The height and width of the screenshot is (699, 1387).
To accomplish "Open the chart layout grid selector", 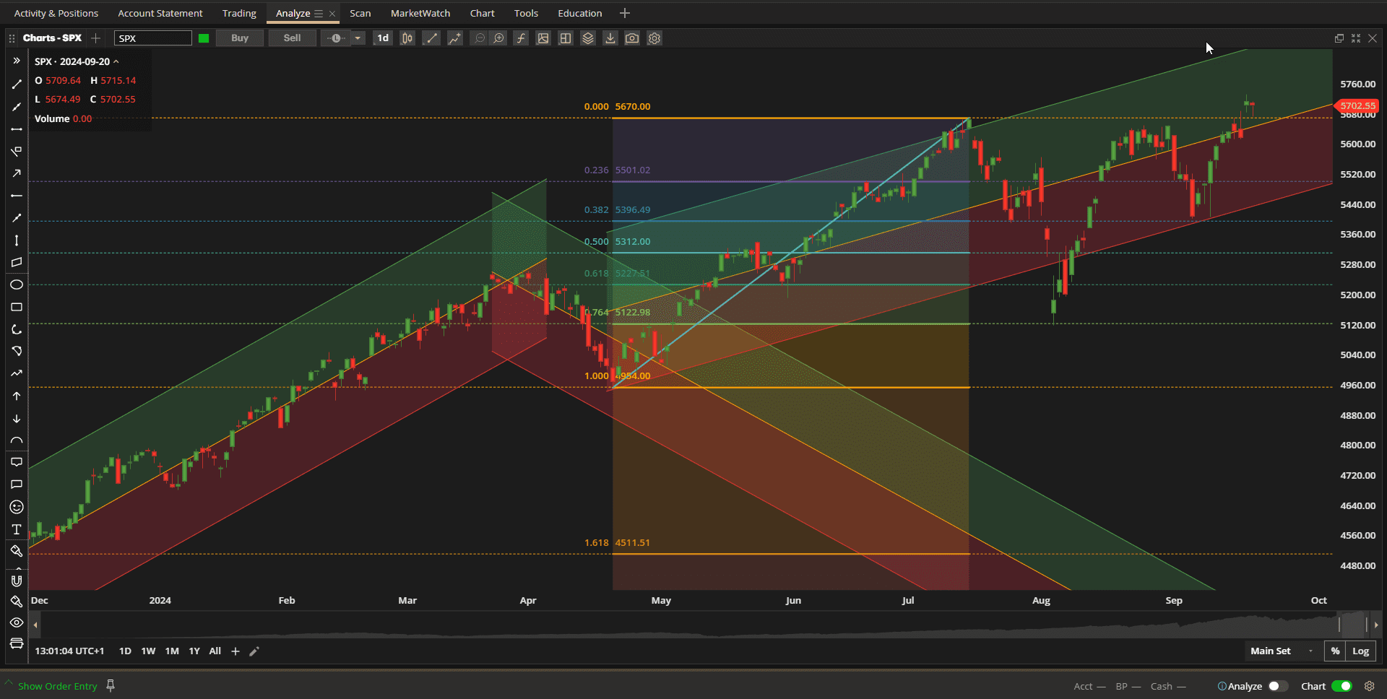I will tap(566, 38).
